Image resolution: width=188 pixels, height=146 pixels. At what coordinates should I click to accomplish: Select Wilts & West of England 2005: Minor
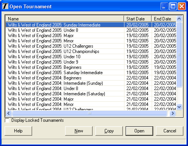pyautogui.click(x=91, y=41)
